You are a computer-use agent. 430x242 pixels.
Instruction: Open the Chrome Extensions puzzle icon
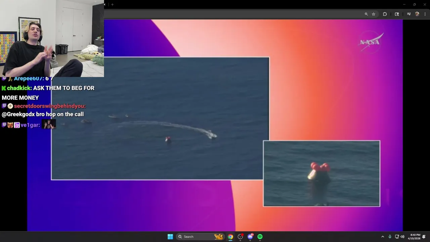tap(385, 14)
